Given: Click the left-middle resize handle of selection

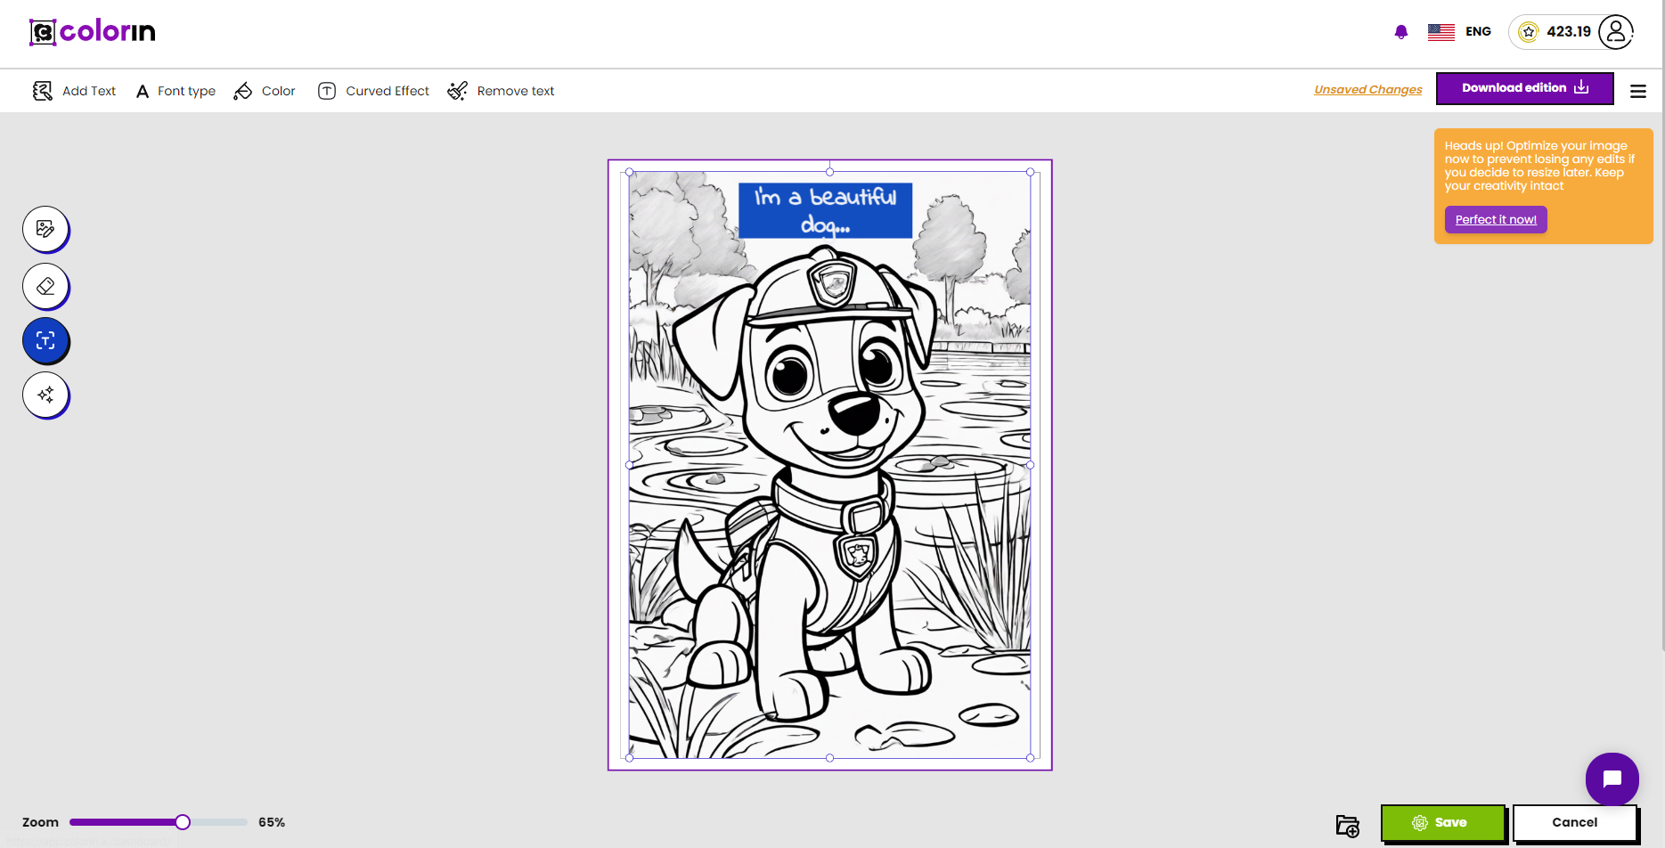Looking at the screenshot, I should [630, 465].
